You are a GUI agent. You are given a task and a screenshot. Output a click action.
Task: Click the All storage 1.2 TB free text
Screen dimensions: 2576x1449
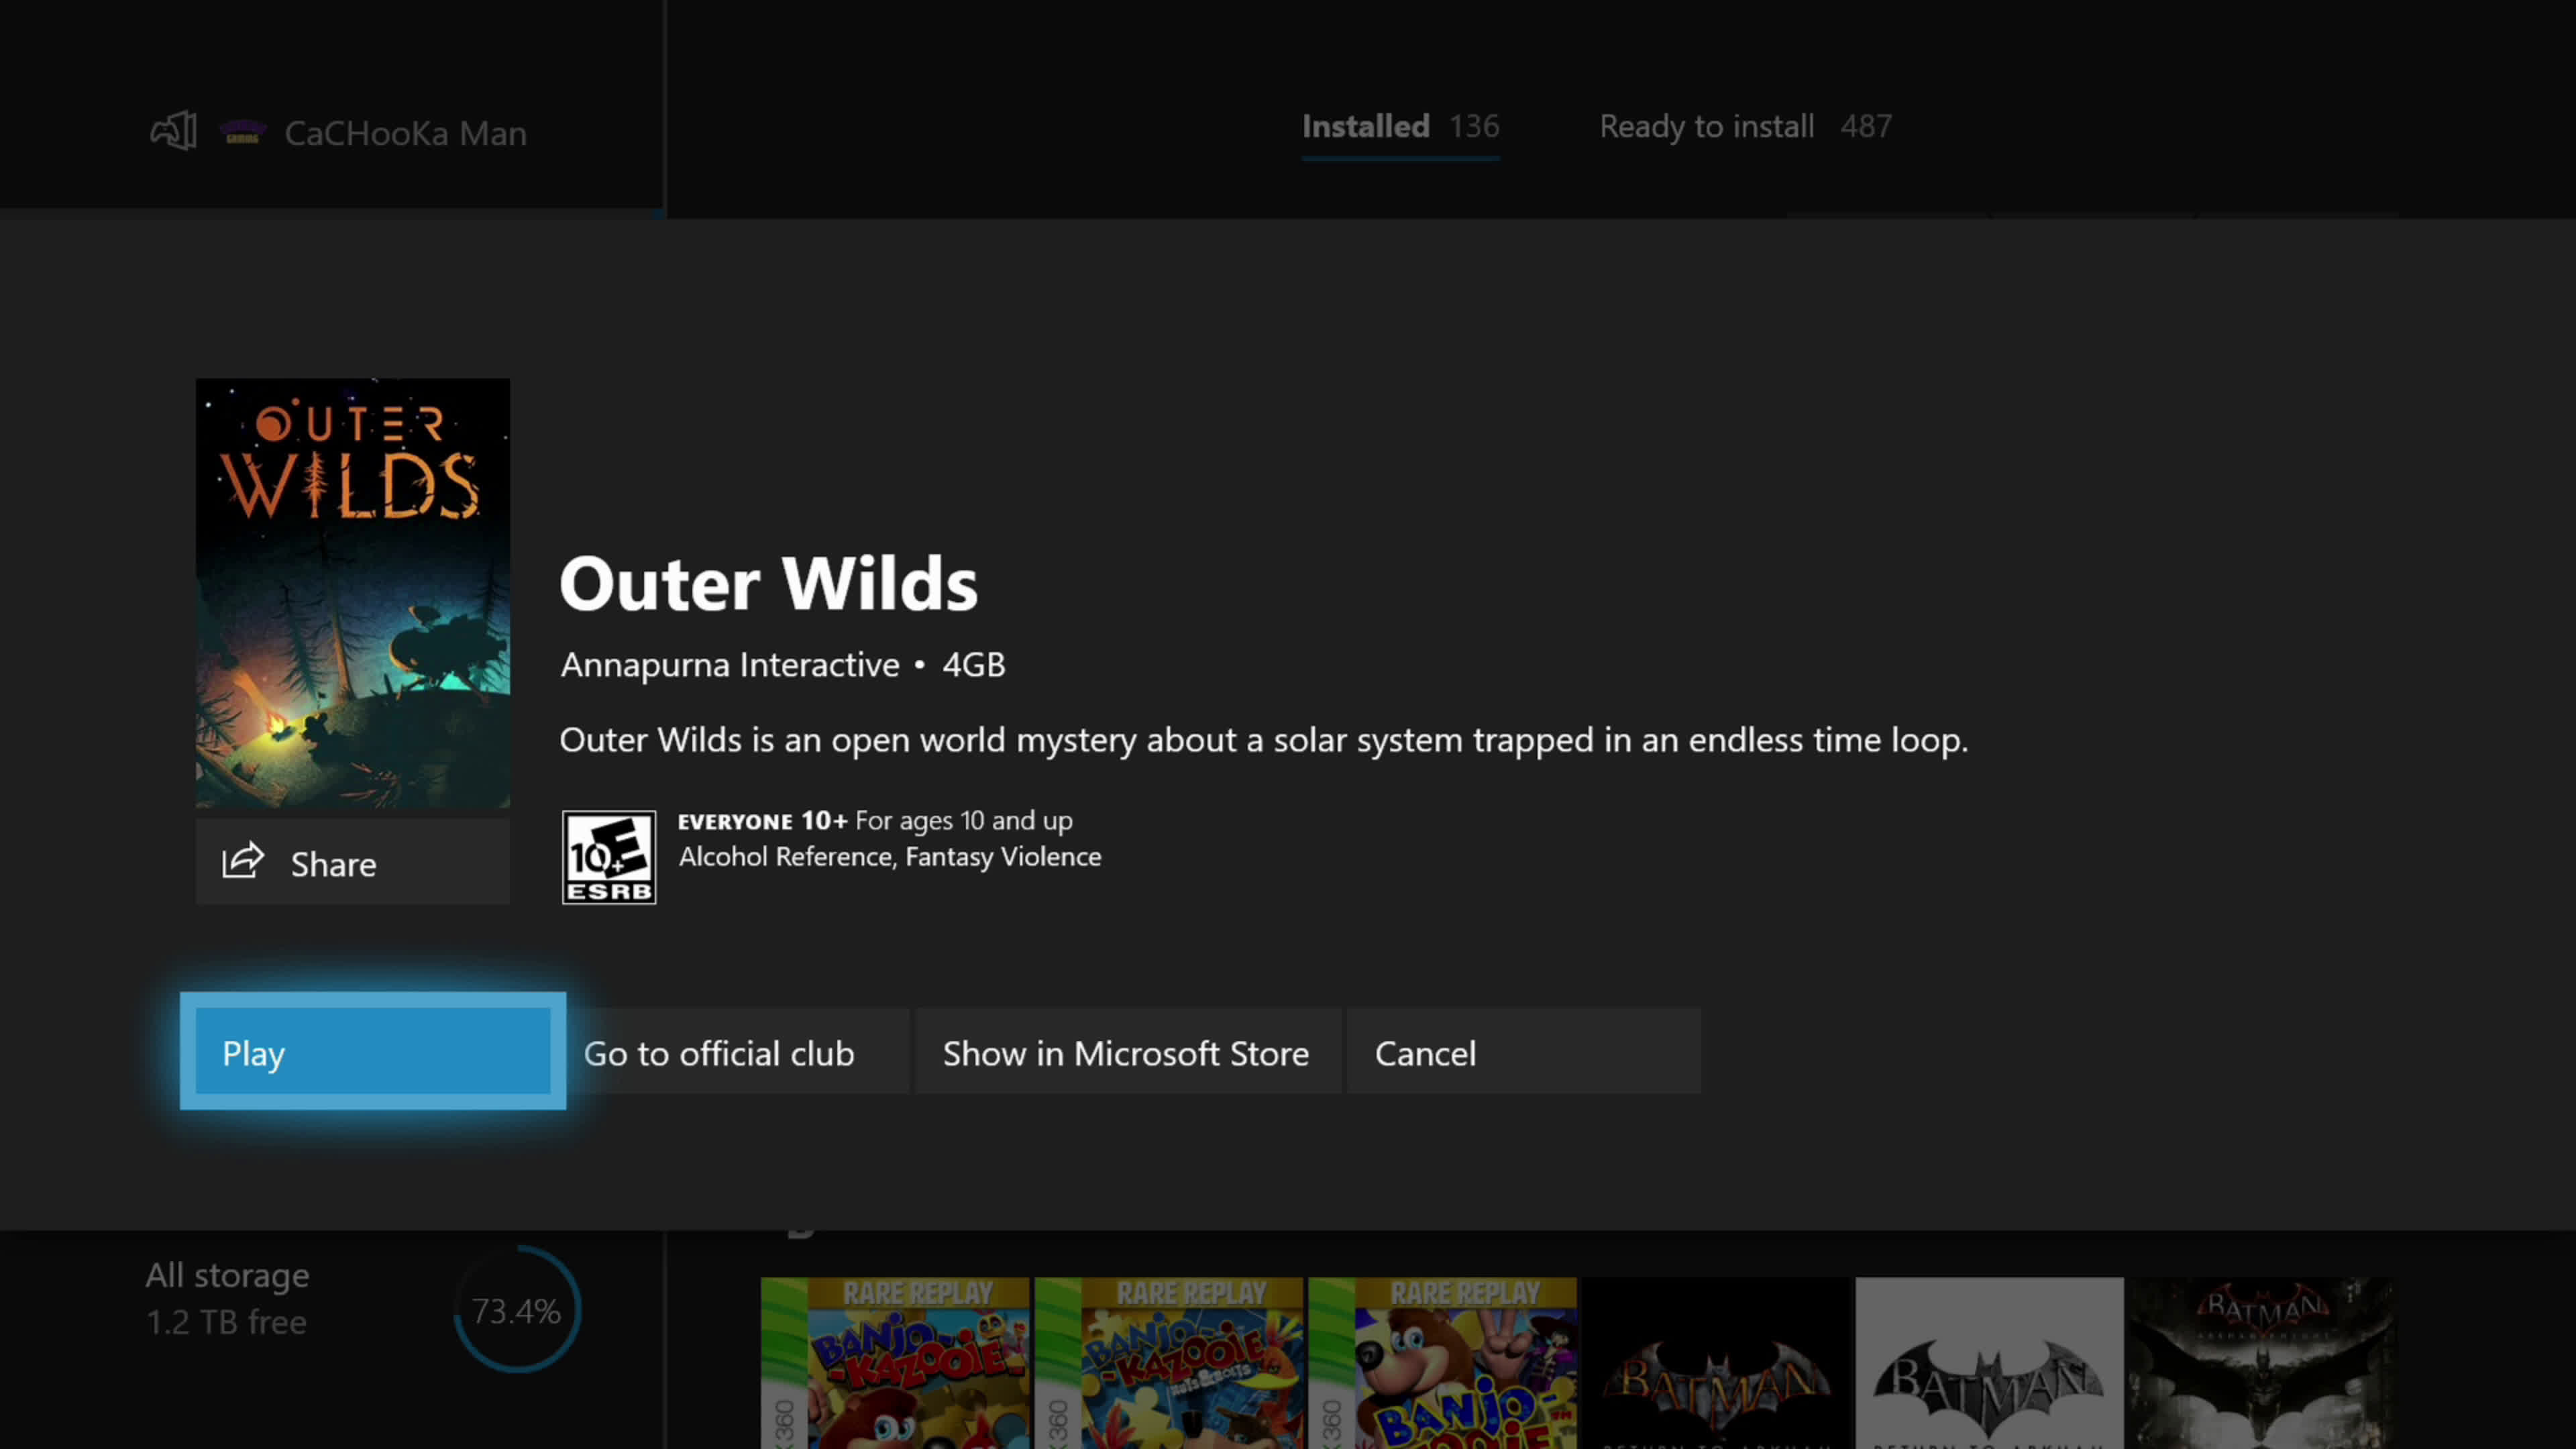point(228,1298)
